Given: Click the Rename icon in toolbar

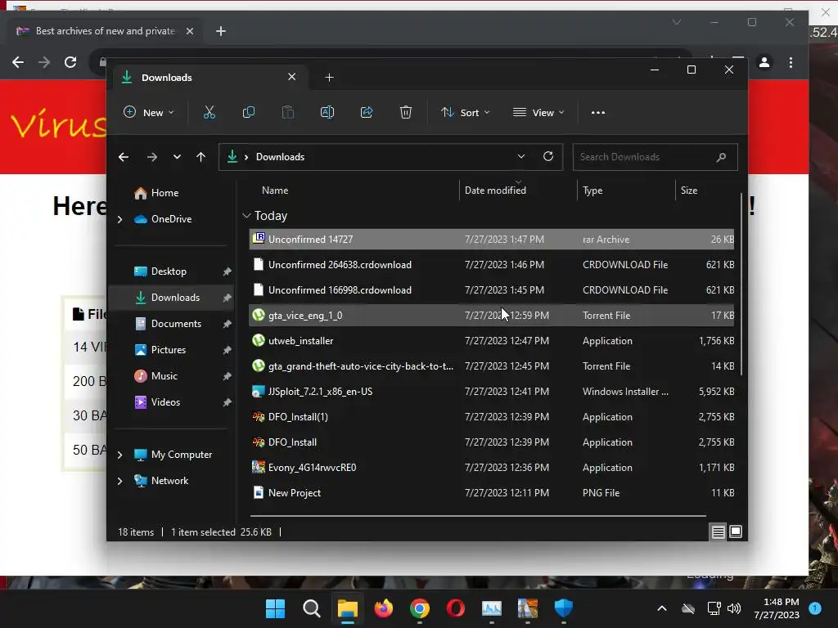Looking at the screenshot, I should [327, 112].
